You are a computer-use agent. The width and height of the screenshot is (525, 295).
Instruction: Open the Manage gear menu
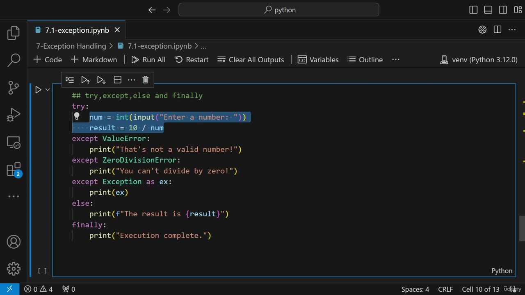[x=14, y=269]
